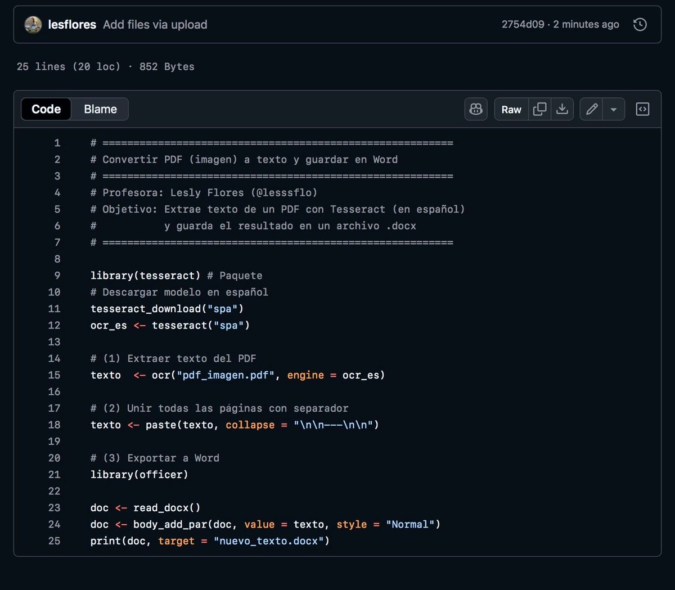
Task: Select line number 1
Action: (x=57, y=143)
